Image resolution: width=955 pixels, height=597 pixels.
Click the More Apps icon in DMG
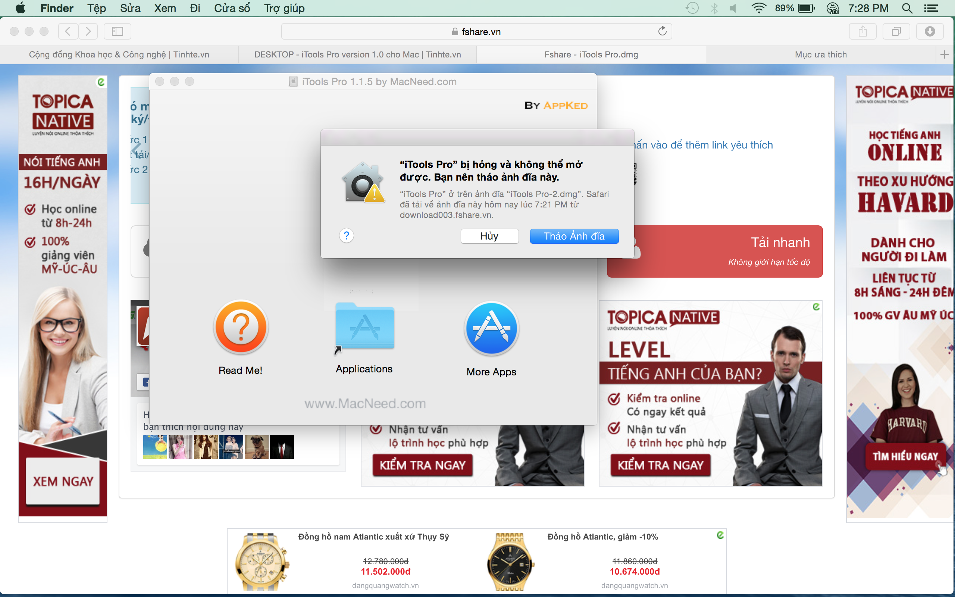pos(492,329)
